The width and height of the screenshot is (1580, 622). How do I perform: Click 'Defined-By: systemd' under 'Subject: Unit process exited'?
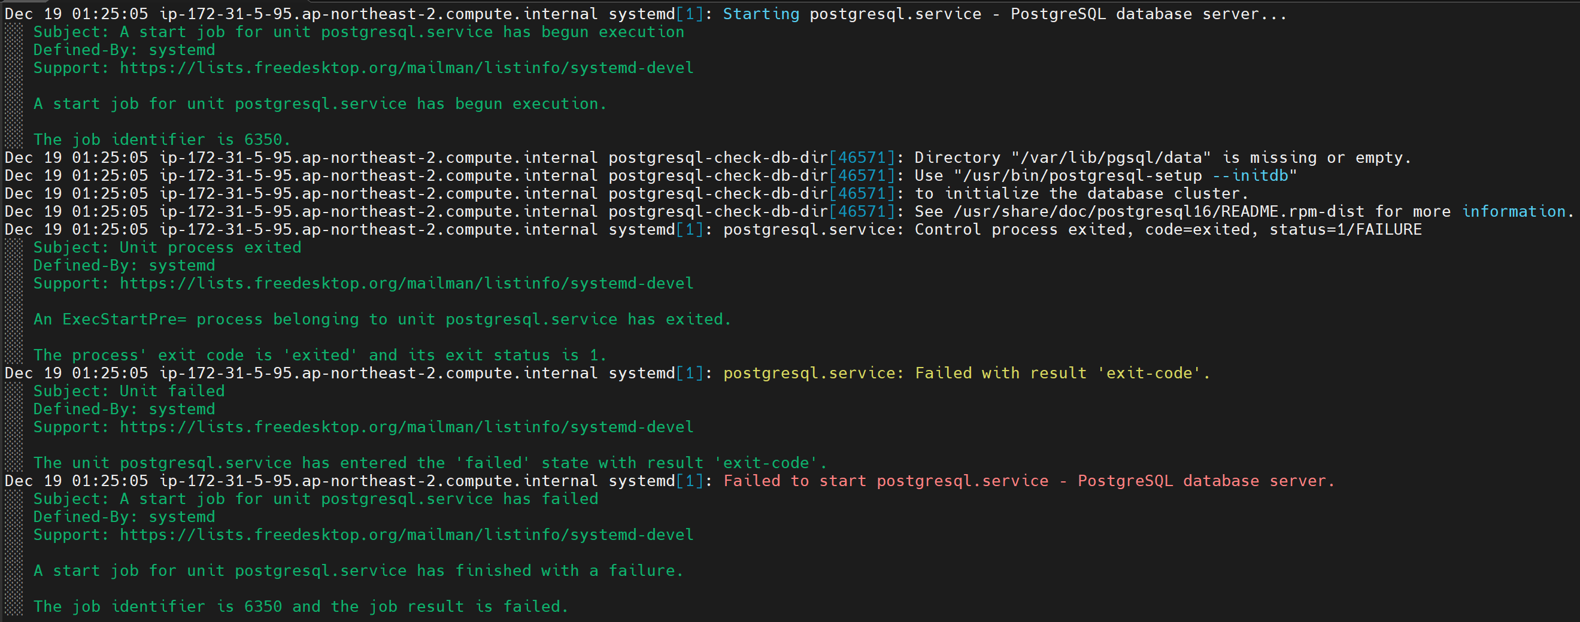125,265
